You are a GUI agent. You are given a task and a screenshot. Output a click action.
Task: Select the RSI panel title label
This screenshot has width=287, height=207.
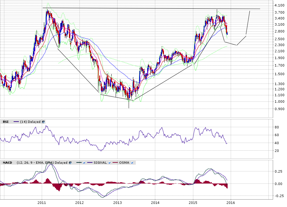pos(6,122)
